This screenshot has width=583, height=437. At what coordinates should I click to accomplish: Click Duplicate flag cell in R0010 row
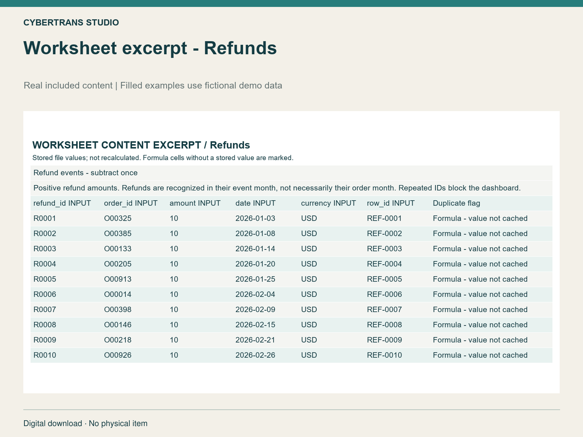(x=480, y=355)
